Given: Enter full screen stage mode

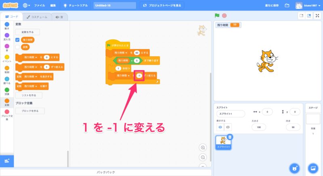Looking at the screenshot, I should [318, 16].
